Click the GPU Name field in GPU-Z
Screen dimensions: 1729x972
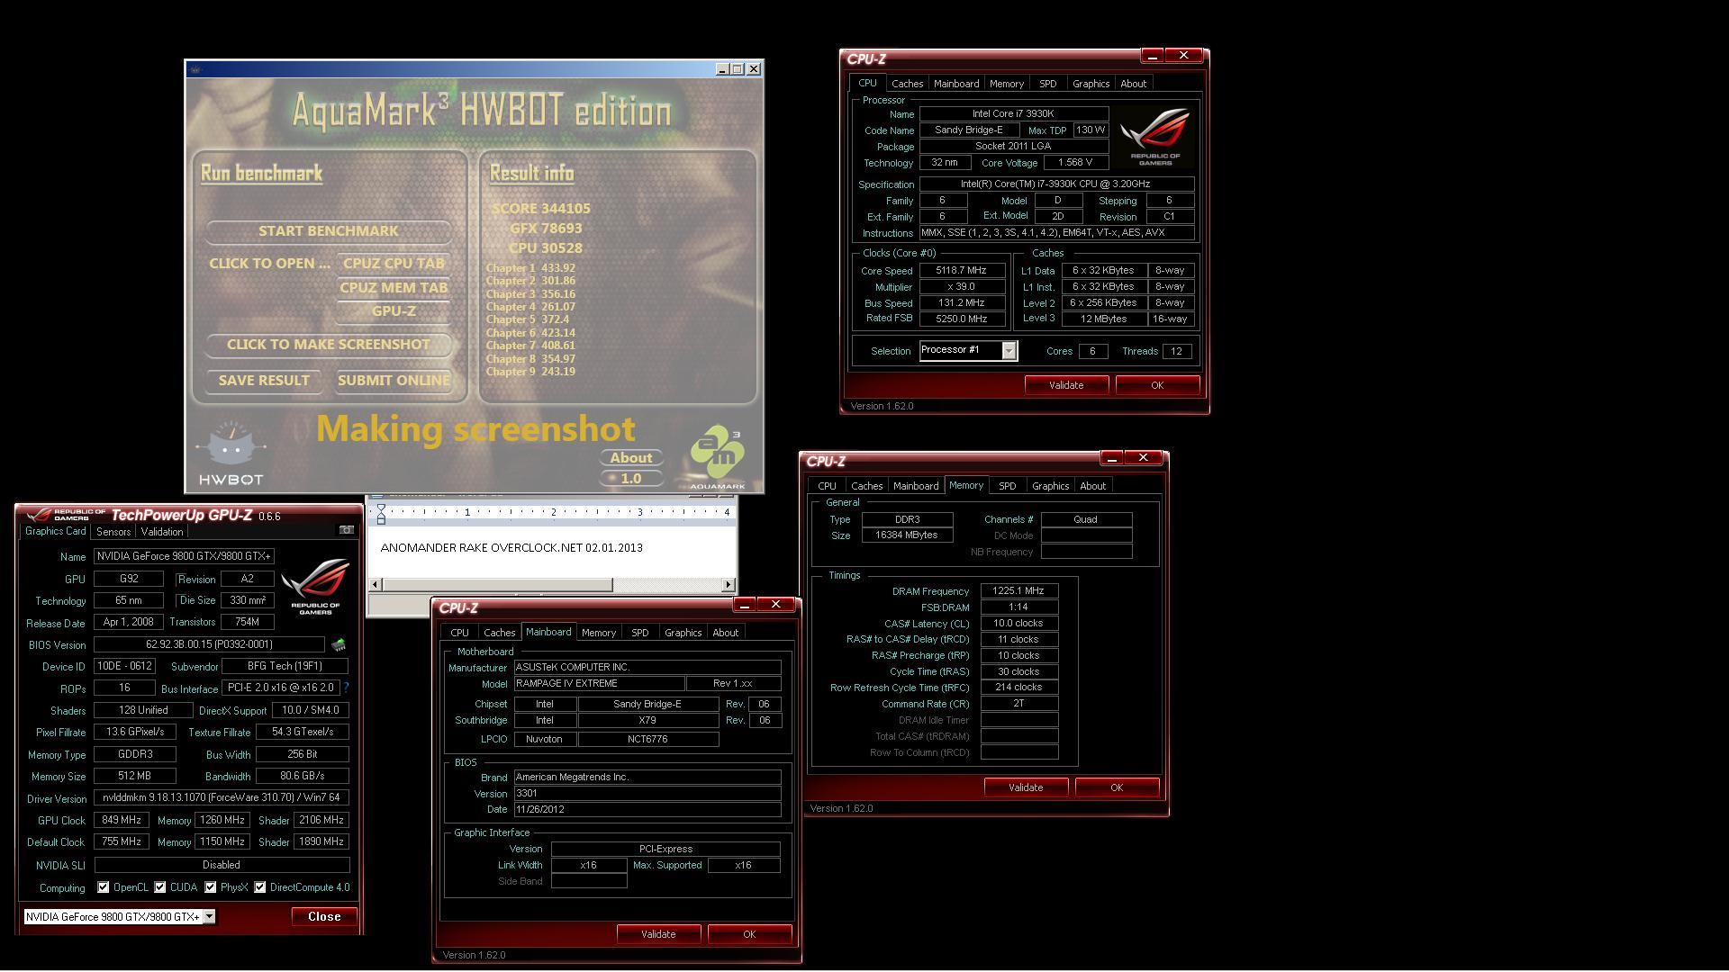point(184,556)
